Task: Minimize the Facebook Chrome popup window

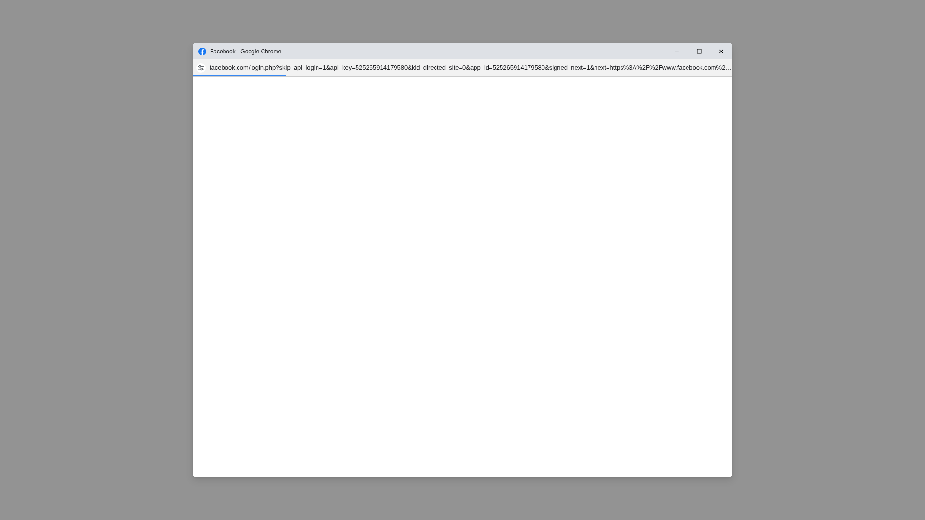Action: tap(677, 52)
